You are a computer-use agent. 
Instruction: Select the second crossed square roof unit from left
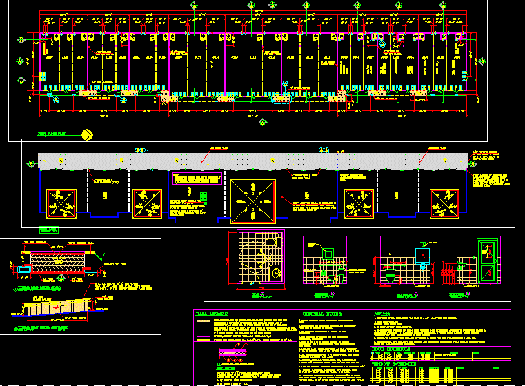(147, 203)
